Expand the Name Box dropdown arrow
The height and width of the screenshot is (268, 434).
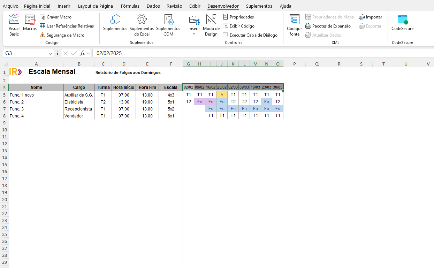pyautogui.click(x=50, y=53)
